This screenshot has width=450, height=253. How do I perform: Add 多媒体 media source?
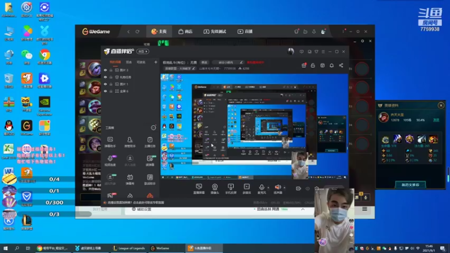coord(246,189)
